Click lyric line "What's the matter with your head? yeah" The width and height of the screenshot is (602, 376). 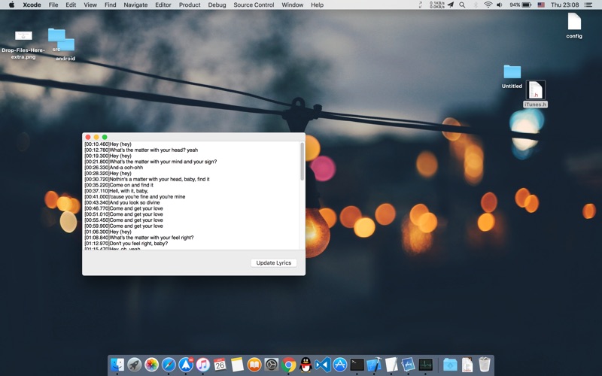[x=154, y=150]
